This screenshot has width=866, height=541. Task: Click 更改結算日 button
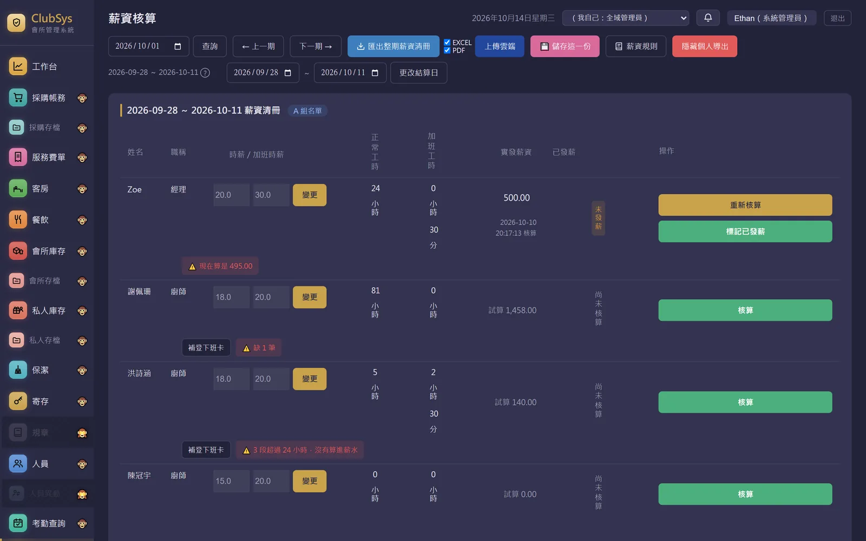tap(418, 72)
